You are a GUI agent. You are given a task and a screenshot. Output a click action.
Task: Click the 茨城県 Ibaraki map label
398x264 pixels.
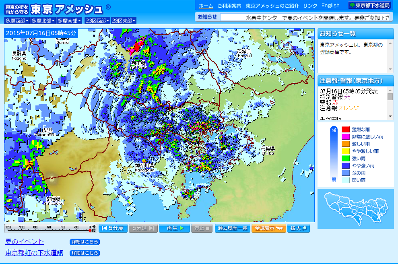coord(244,53)
